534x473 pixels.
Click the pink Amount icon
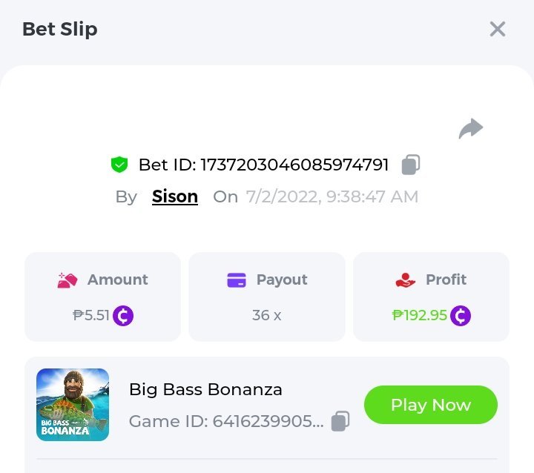(68, 280)
